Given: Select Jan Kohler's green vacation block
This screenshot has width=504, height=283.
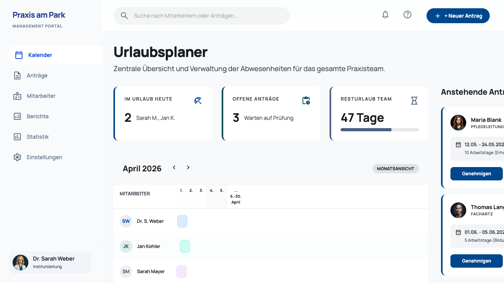Looking at the screenshot, I should [185, 246].
